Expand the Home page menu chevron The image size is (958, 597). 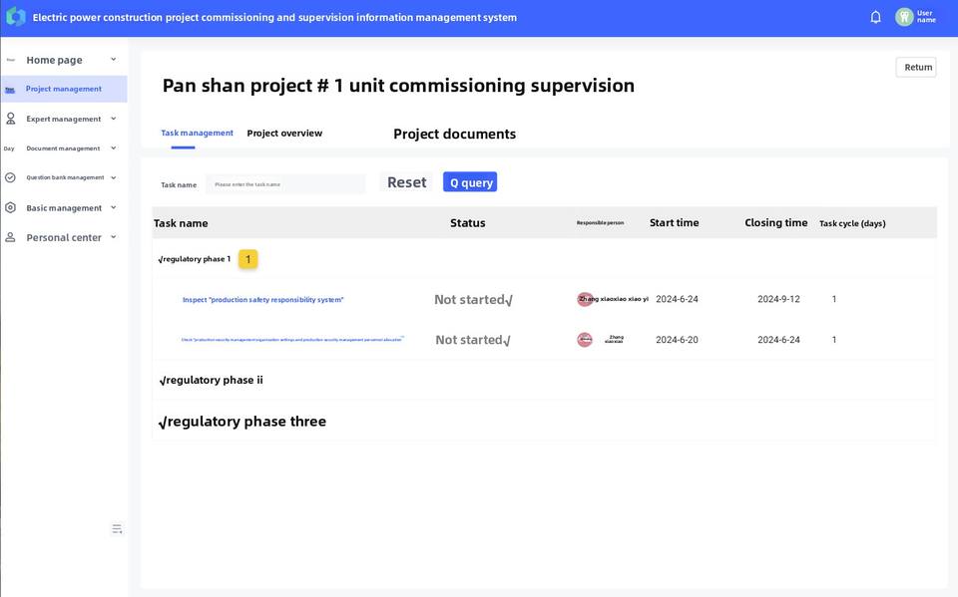[x=113, y=60]
